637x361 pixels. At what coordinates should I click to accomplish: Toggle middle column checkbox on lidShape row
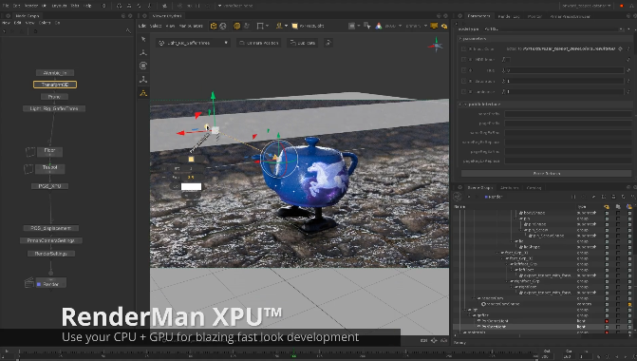[618, 247]
